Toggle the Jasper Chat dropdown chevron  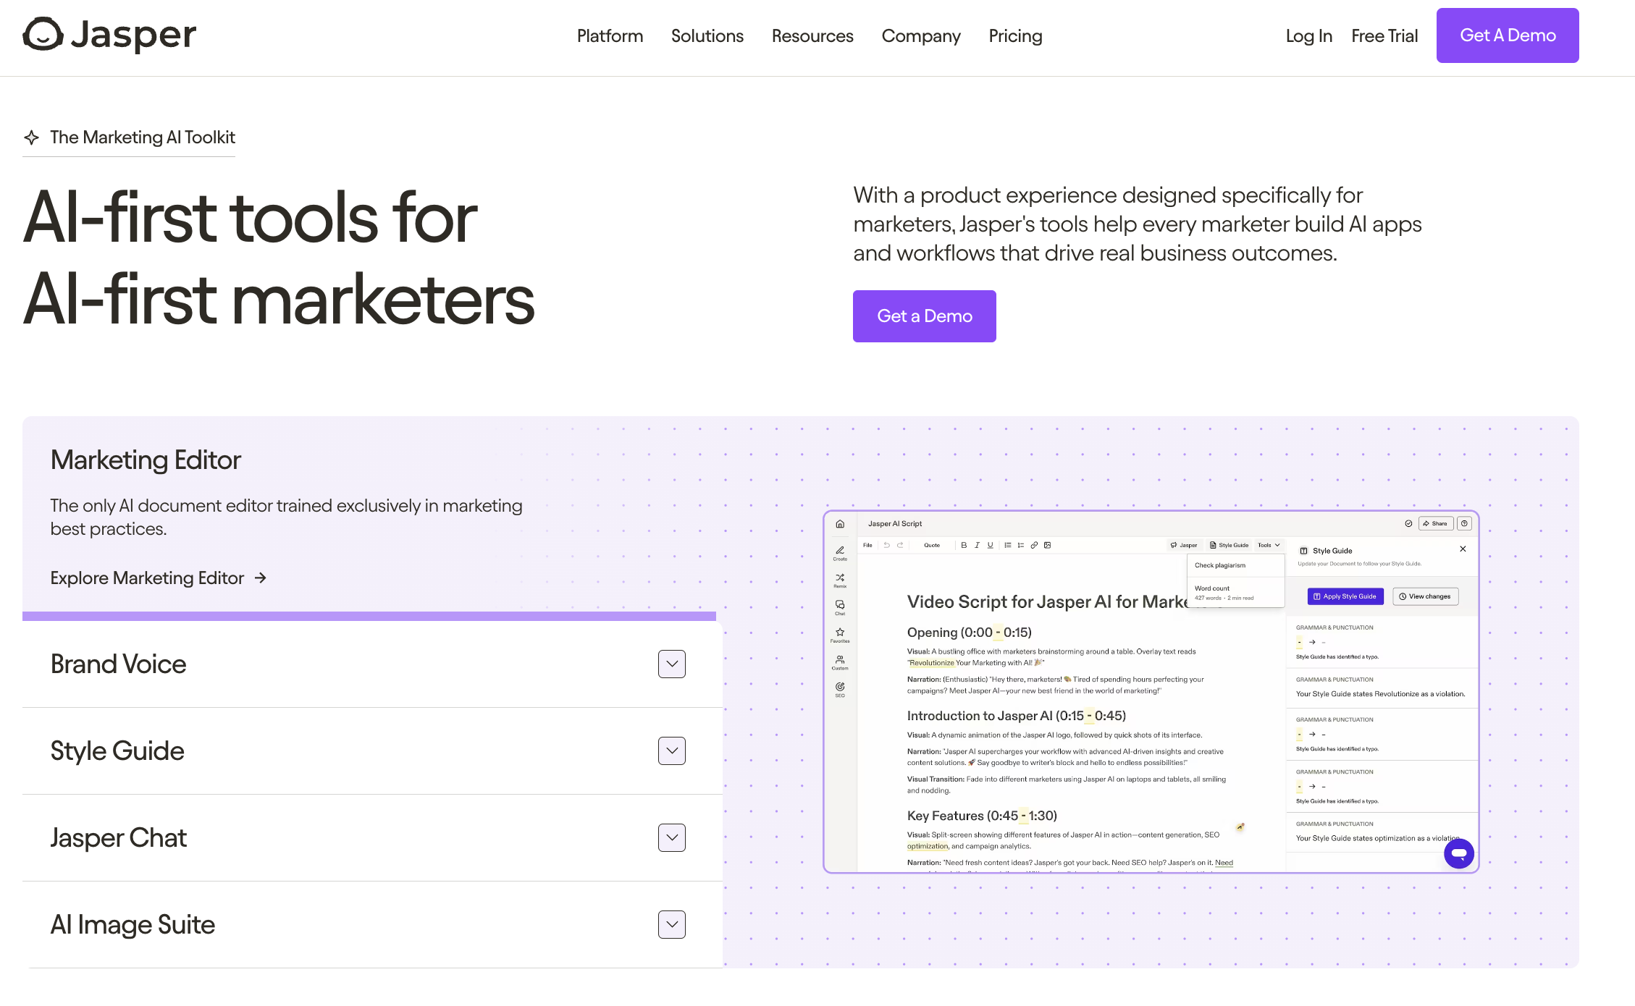click(x=671, y=837)
